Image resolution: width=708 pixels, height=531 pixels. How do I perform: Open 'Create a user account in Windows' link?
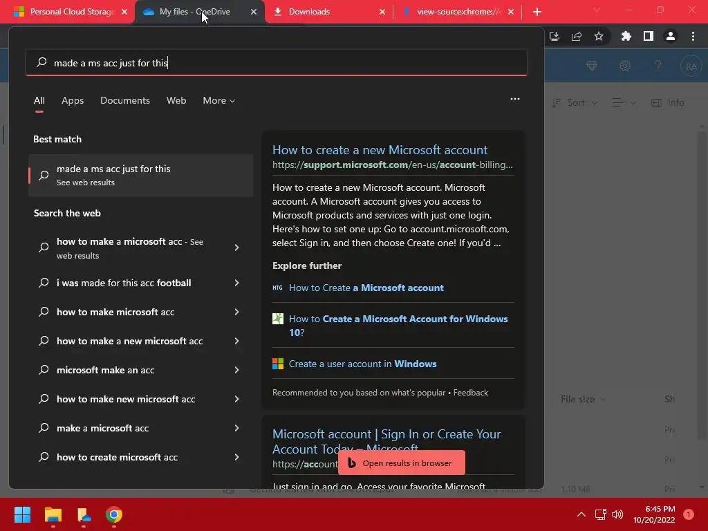click(362, 364)
